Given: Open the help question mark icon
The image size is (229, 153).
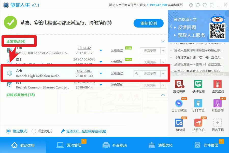Looking at the screenshot, I should pyautogui.click(x=191, y=5).
